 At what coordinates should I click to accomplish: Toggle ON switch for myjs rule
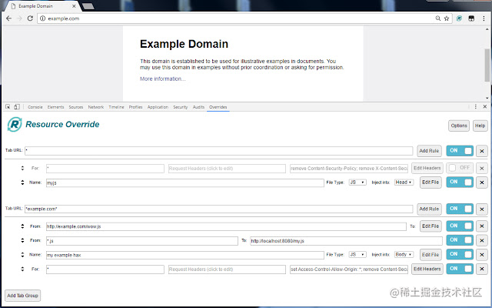click(x=460, y=182)
